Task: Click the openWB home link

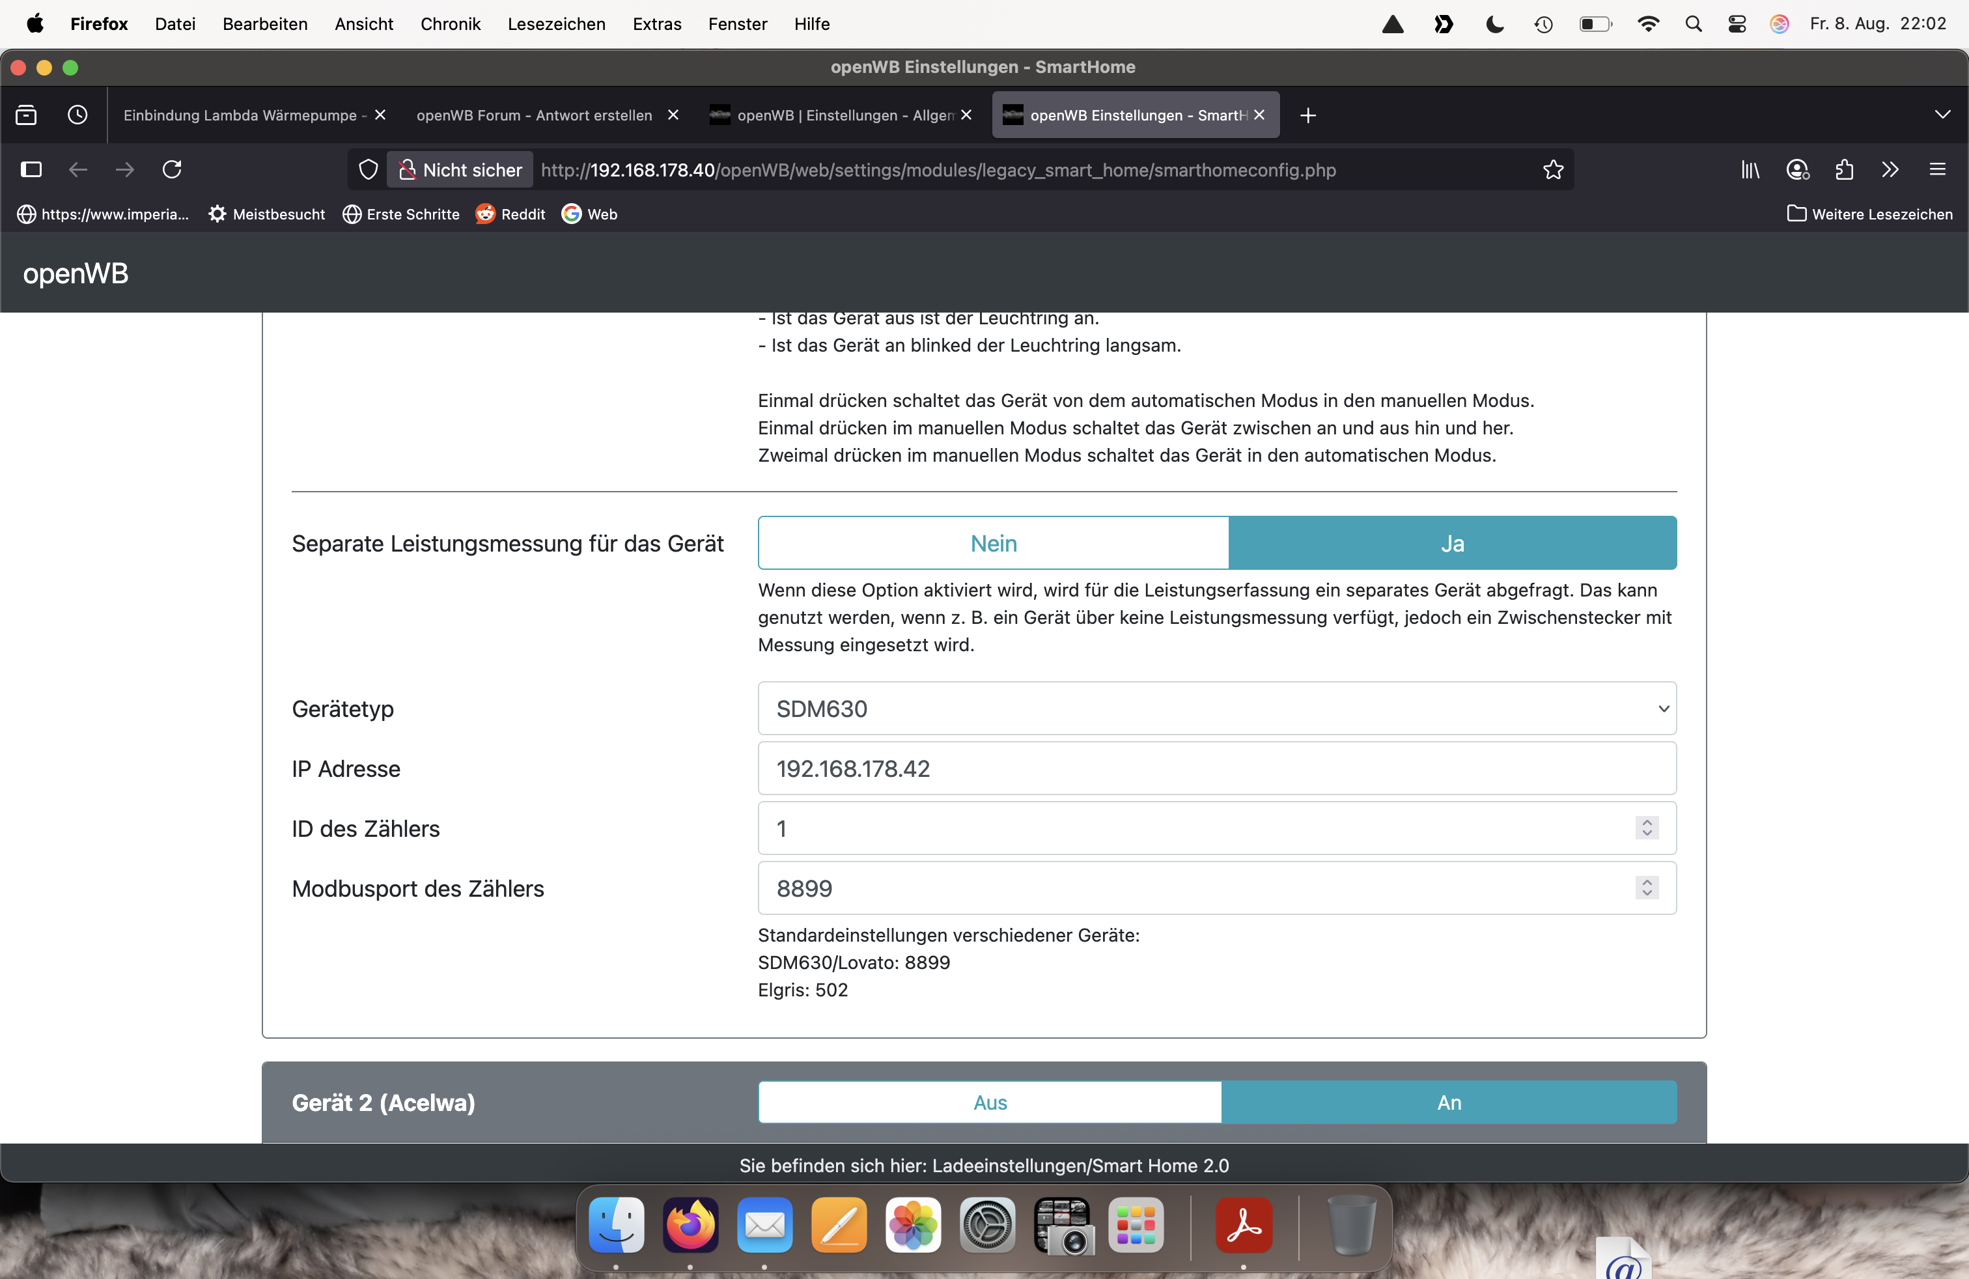Action: [x=76, y=274]
